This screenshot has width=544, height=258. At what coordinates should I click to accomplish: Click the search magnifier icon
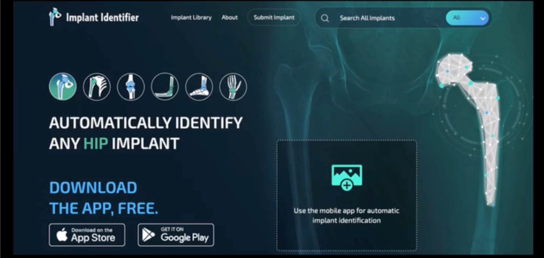click(325, 18)
